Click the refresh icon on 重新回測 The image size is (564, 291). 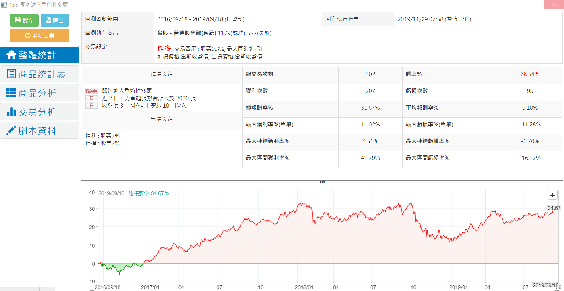pos(28,36)
